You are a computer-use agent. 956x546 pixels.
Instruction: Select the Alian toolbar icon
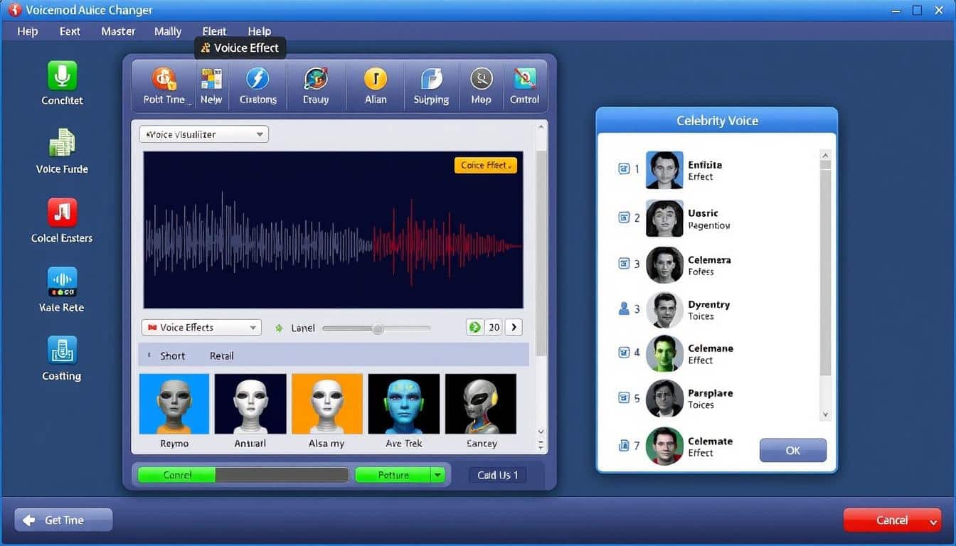[376, 79]
